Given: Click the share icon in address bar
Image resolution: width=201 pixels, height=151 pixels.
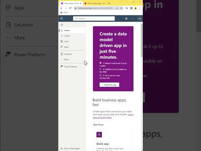Looking at the screenshot, I should [117, 8].
